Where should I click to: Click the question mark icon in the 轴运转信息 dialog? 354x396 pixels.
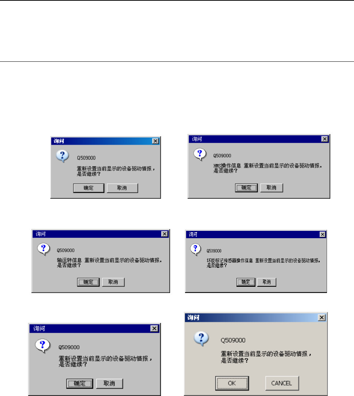coord(44,249)
